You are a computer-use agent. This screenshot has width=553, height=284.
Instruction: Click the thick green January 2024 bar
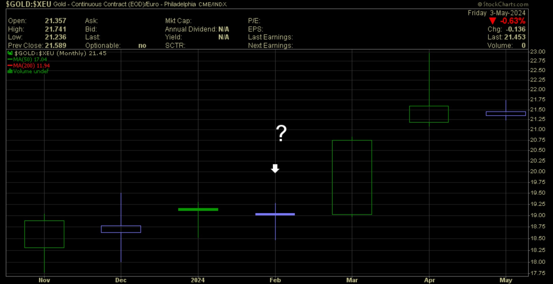pyautogui.click(x=198, y=210)
